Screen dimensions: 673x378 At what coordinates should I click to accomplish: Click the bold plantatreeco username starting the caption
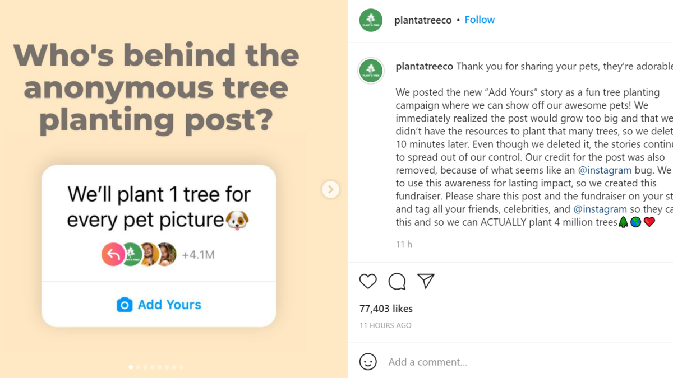(x=425, y=67)
